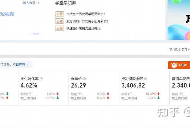Viewport: 190px width, 127px height.
Task: Open 服务洞察产品使用手册更新啦 article
Action: pyautogui.click(x=87, y=21)
